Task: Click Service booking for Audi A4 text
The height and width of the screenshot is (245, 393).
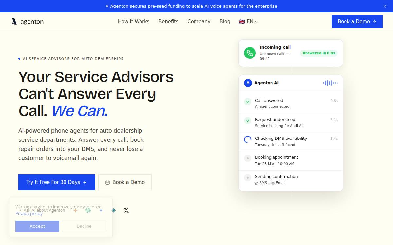Action: (279, 126)
